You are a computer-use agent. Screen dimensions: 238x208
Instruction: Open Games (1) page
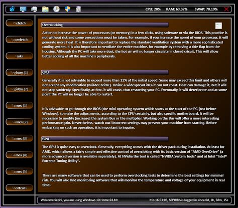19,106
